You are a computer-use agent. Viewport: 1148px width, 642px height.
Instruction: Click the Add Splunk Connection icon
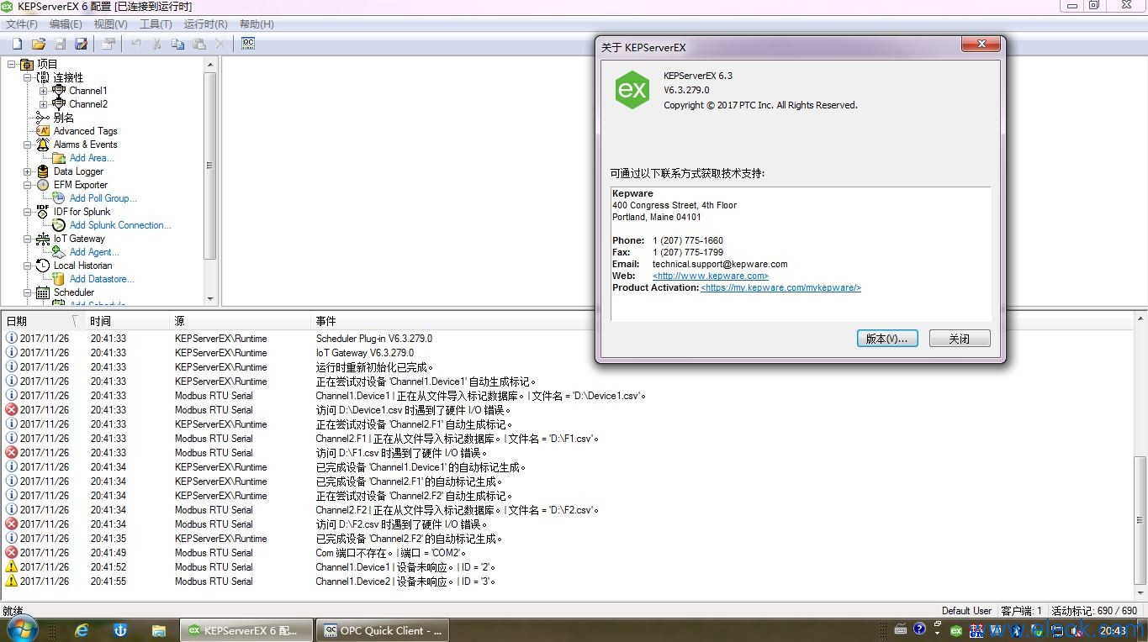pos(59,225)
